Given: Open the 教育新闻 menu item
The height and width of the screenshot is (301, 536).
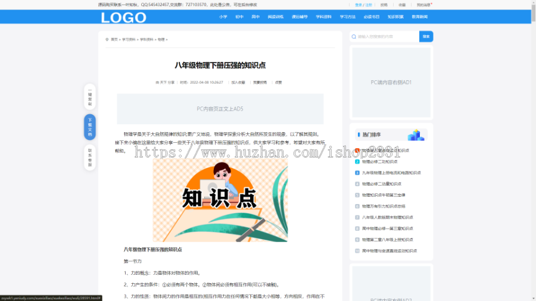Looking at the screenshot, I should click(x=420, y=17).
